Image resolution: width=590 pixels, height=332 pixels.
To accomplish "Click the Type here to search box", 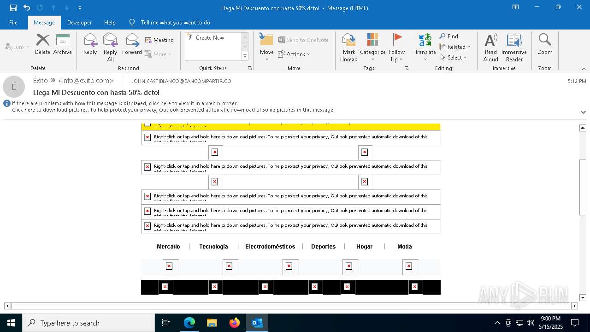I will pyautogui.click(x=88, y=323).
